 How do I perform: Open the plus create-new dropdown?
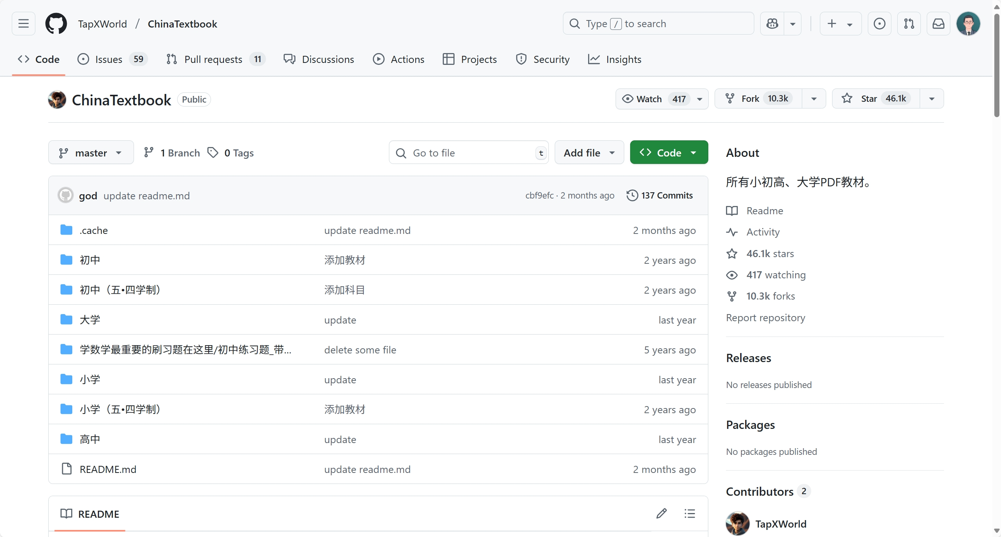[841, 24]
